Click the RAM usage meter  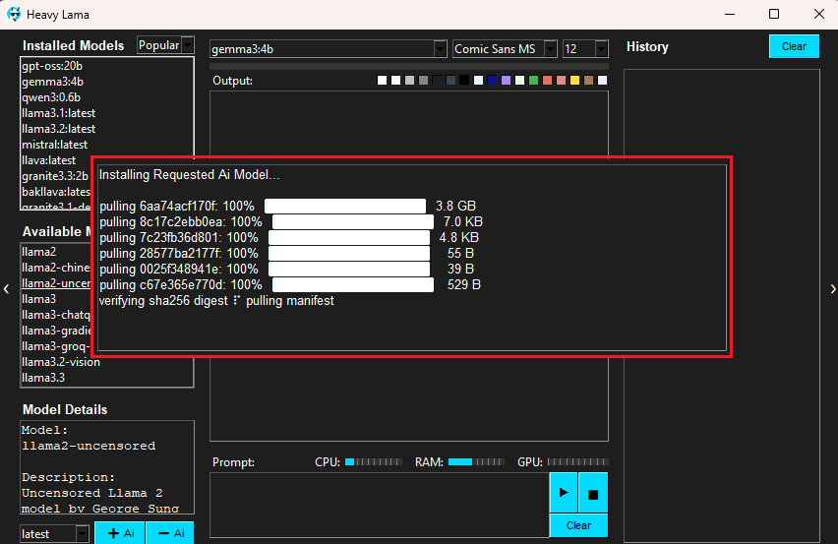tap(476, 461)
